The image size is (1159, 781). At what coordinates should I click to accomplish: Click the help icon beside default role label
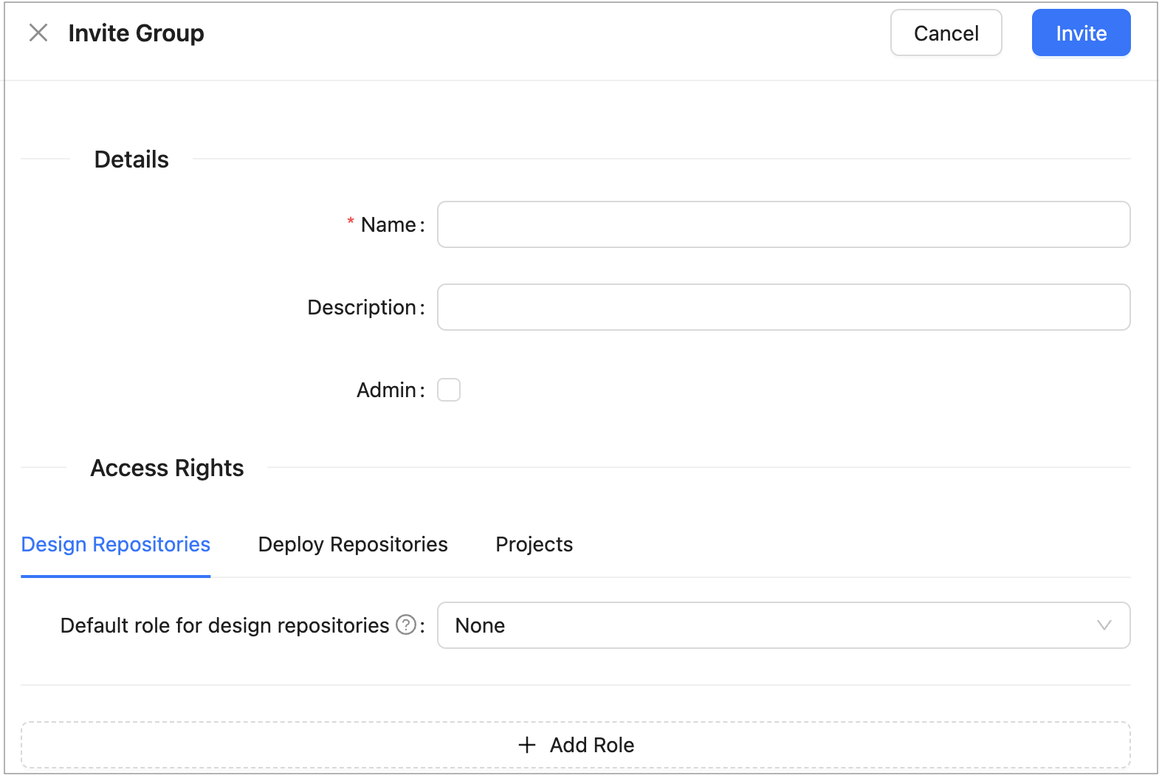[406, 625]
